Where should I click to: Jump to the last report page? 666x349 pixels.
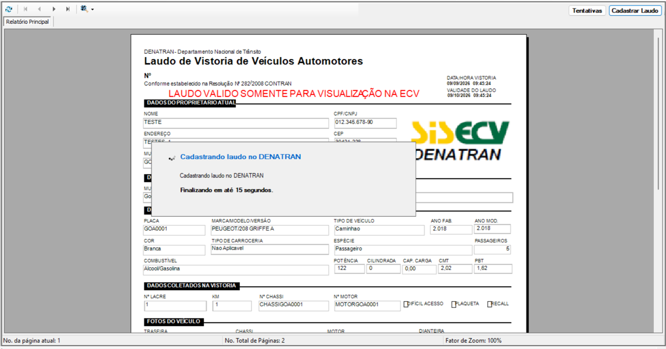pos(68,9)
